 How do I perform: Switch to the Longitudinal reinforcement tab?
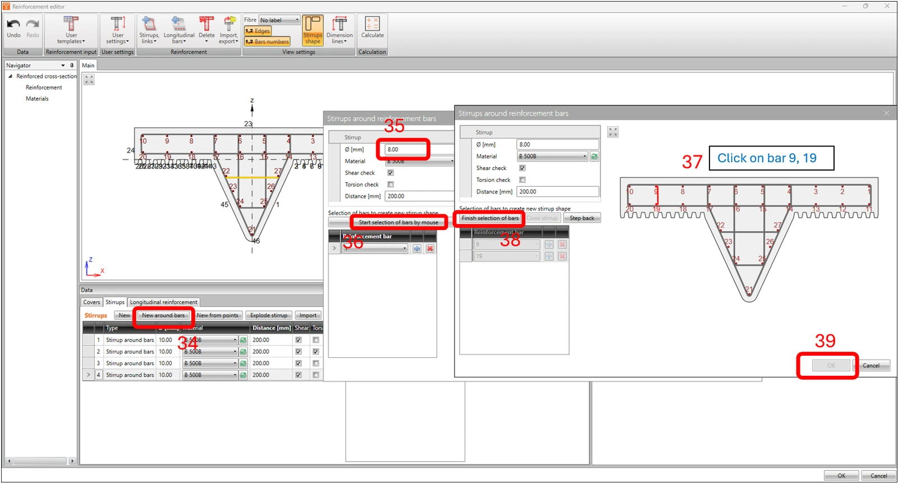(x=163, y=302)
